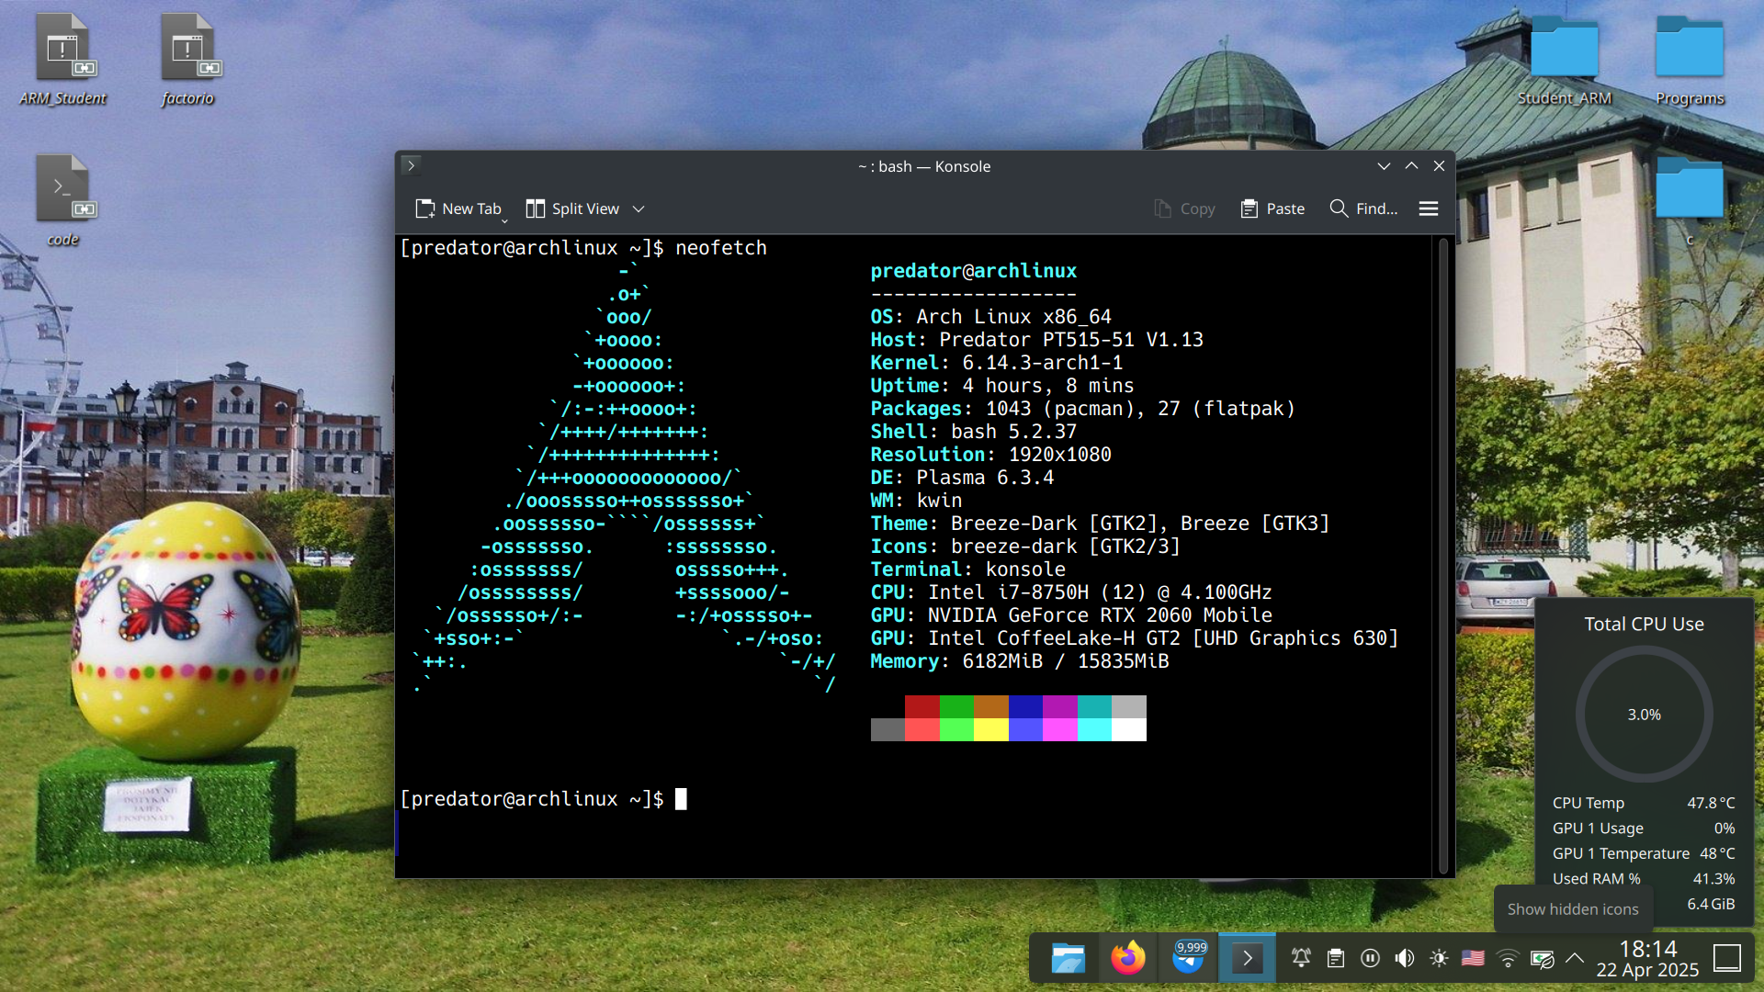
Task: Launch Firefox from the taskbar
Action: point(1127,959)
